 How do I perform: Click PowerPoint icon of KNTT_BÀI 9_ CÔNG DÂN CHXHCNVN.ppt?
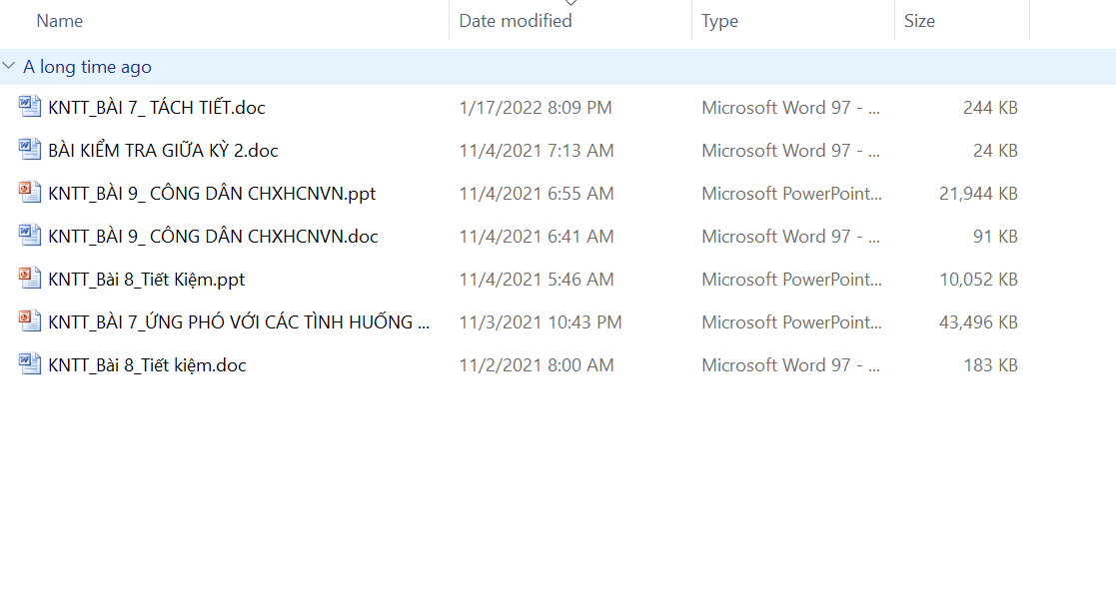(x=29, y=193)
